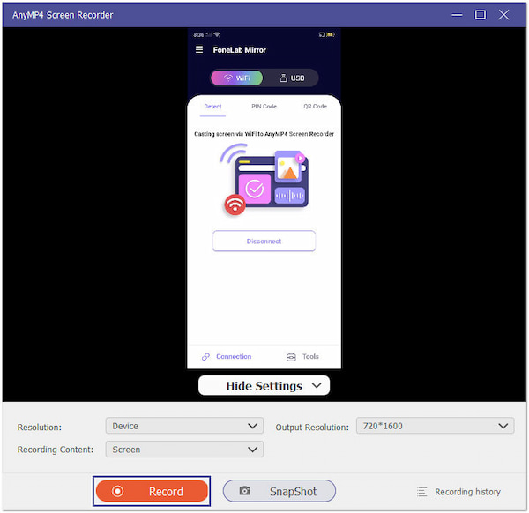This screenshot has width=529, height=513.
Task: Click the cast status icon in phone status bar
Action: coord(322,34)
